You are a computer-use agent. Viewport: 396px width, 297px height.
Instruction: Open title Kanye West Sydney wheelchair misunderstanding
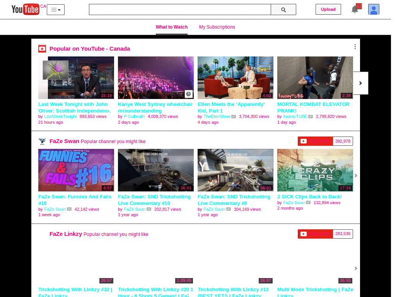(x=155, y=108)
